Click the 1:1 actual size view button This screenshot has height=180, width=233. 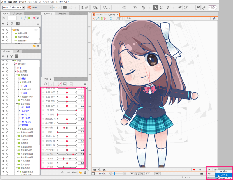tap(132, 174)
